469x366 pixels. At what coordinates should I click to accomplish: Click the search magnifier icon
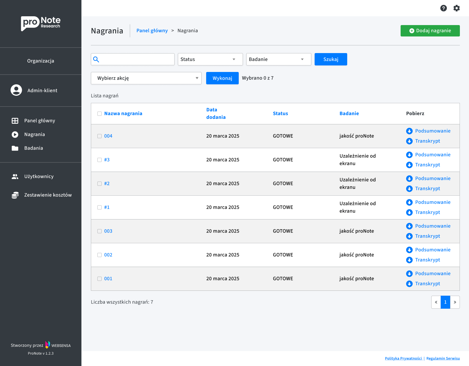pyautogui.click(x=96, y=59)
